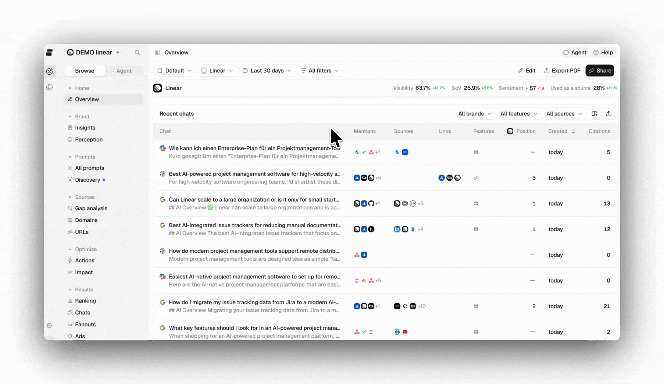Viewport: 664px width, 384px height.
Task: Expand the All brands filter
Action: [x=474, y=114]
